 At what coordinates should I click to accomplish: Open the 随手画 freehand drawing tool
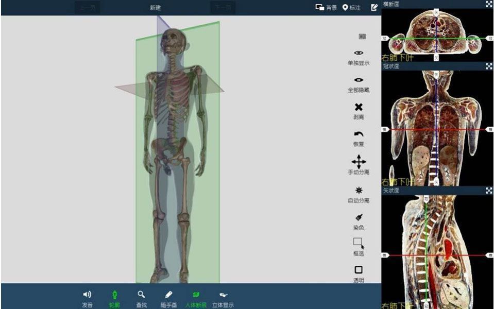(x=168, y=295)
